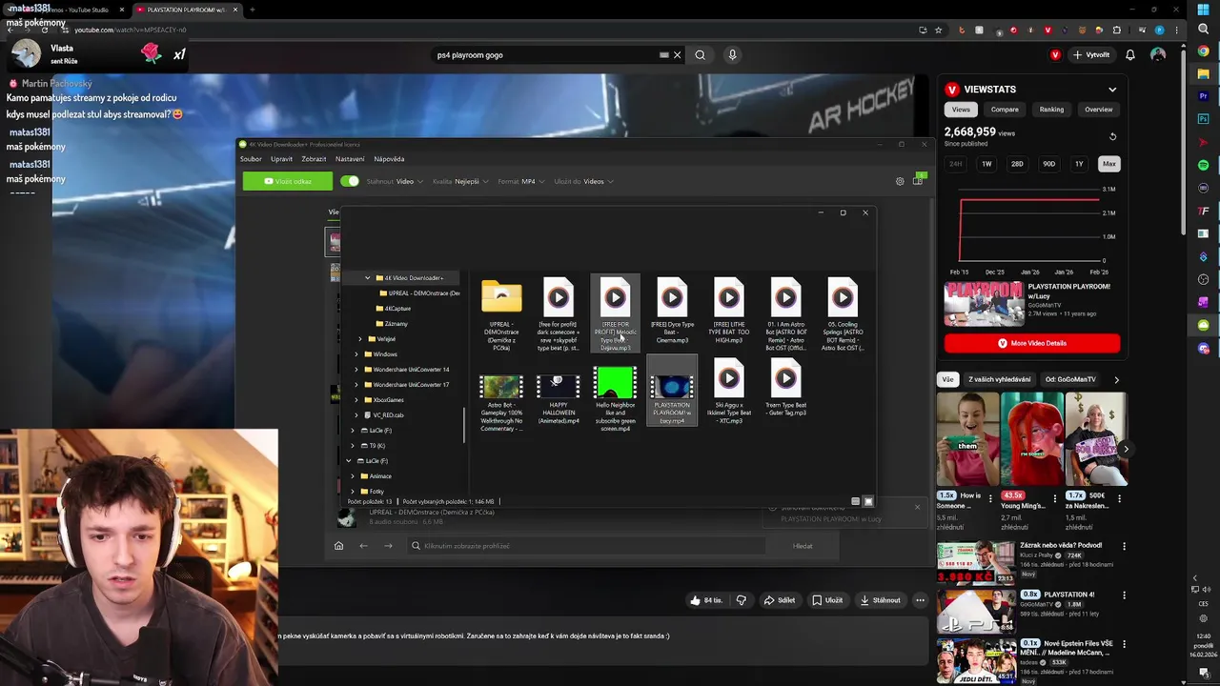Open the Kvalita Nejlepší dropdown

coord(460,181)
